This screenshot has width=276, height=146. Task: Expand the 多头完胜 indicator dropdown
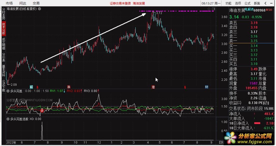tap(8, 91)
